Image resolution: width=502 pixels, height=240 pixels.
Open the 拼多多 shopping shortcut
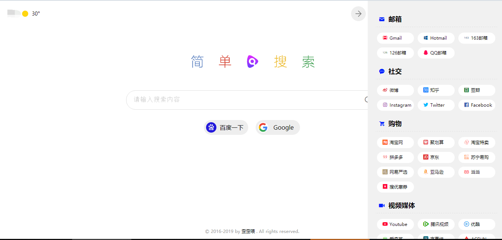click(395, 157)
